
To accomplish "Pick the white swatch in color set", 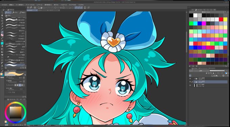I will 195,15.
